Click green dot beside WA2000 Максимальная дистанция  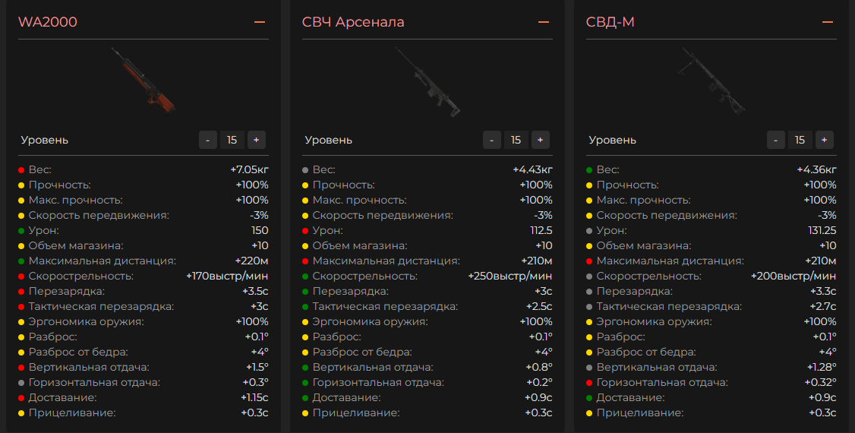(x=21, y=261)
